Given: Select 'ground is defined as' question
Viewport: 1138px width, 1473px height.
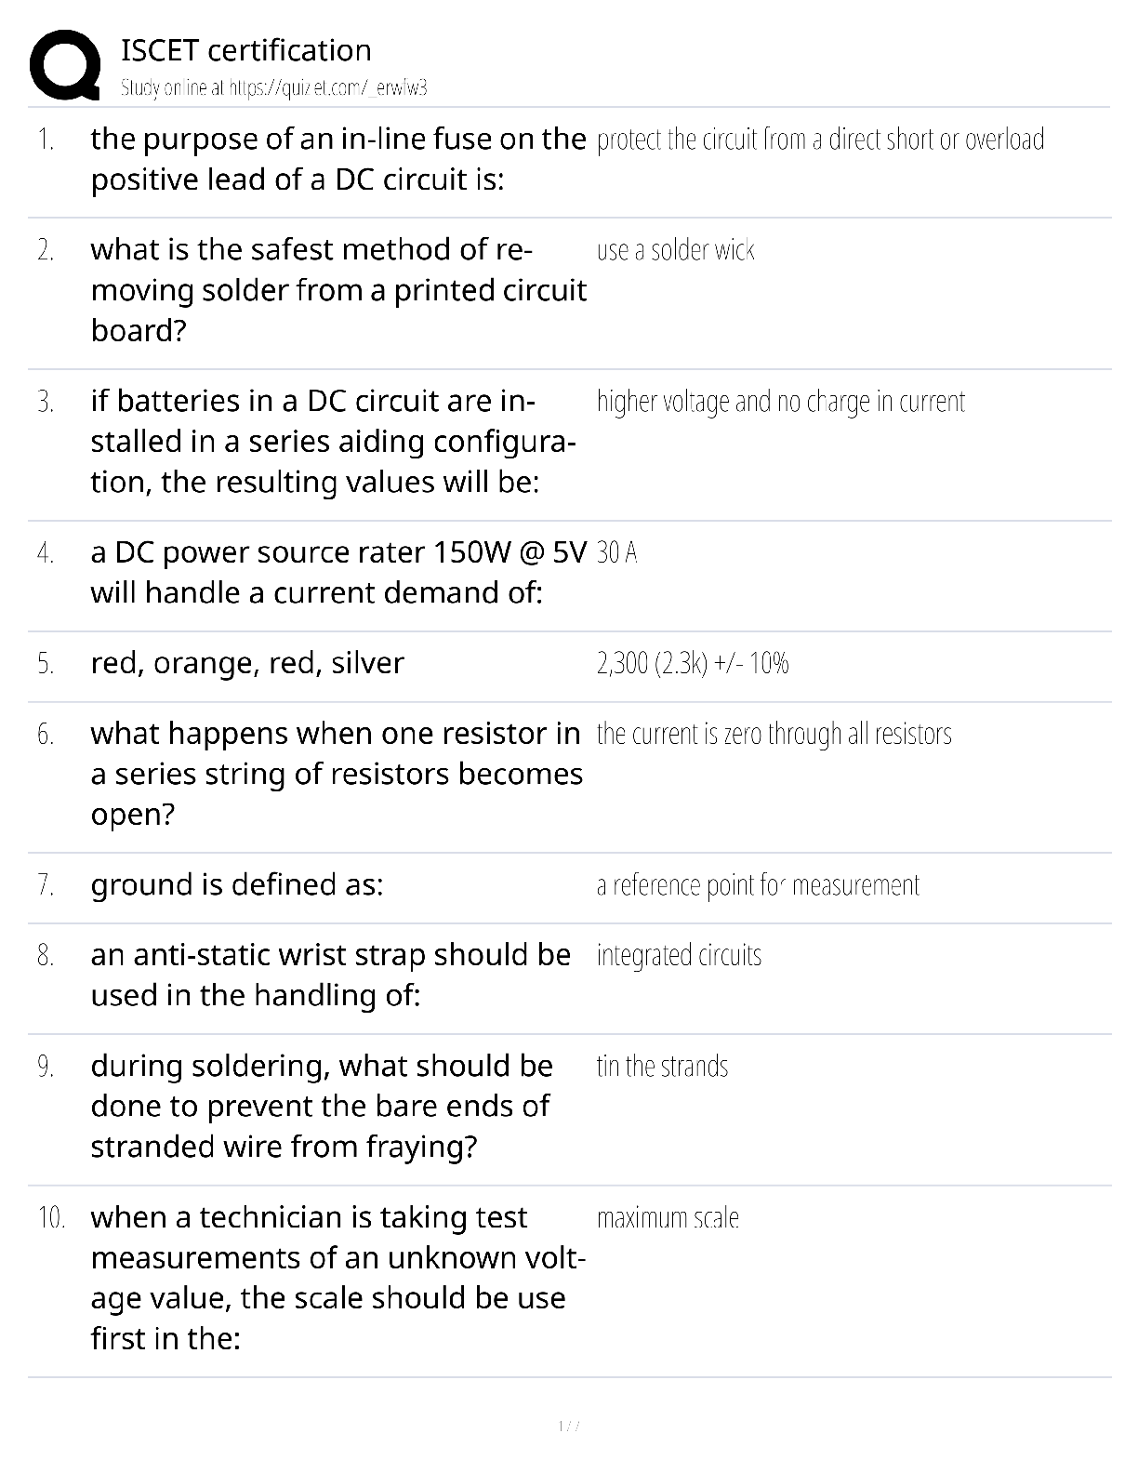Looking at the screenshot, I should pos(237,884).
